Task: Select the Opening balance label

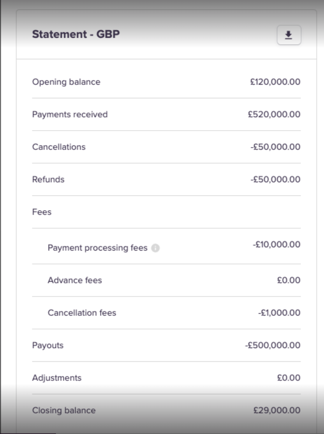Action: pyautogui.click(x=66, y=82)
